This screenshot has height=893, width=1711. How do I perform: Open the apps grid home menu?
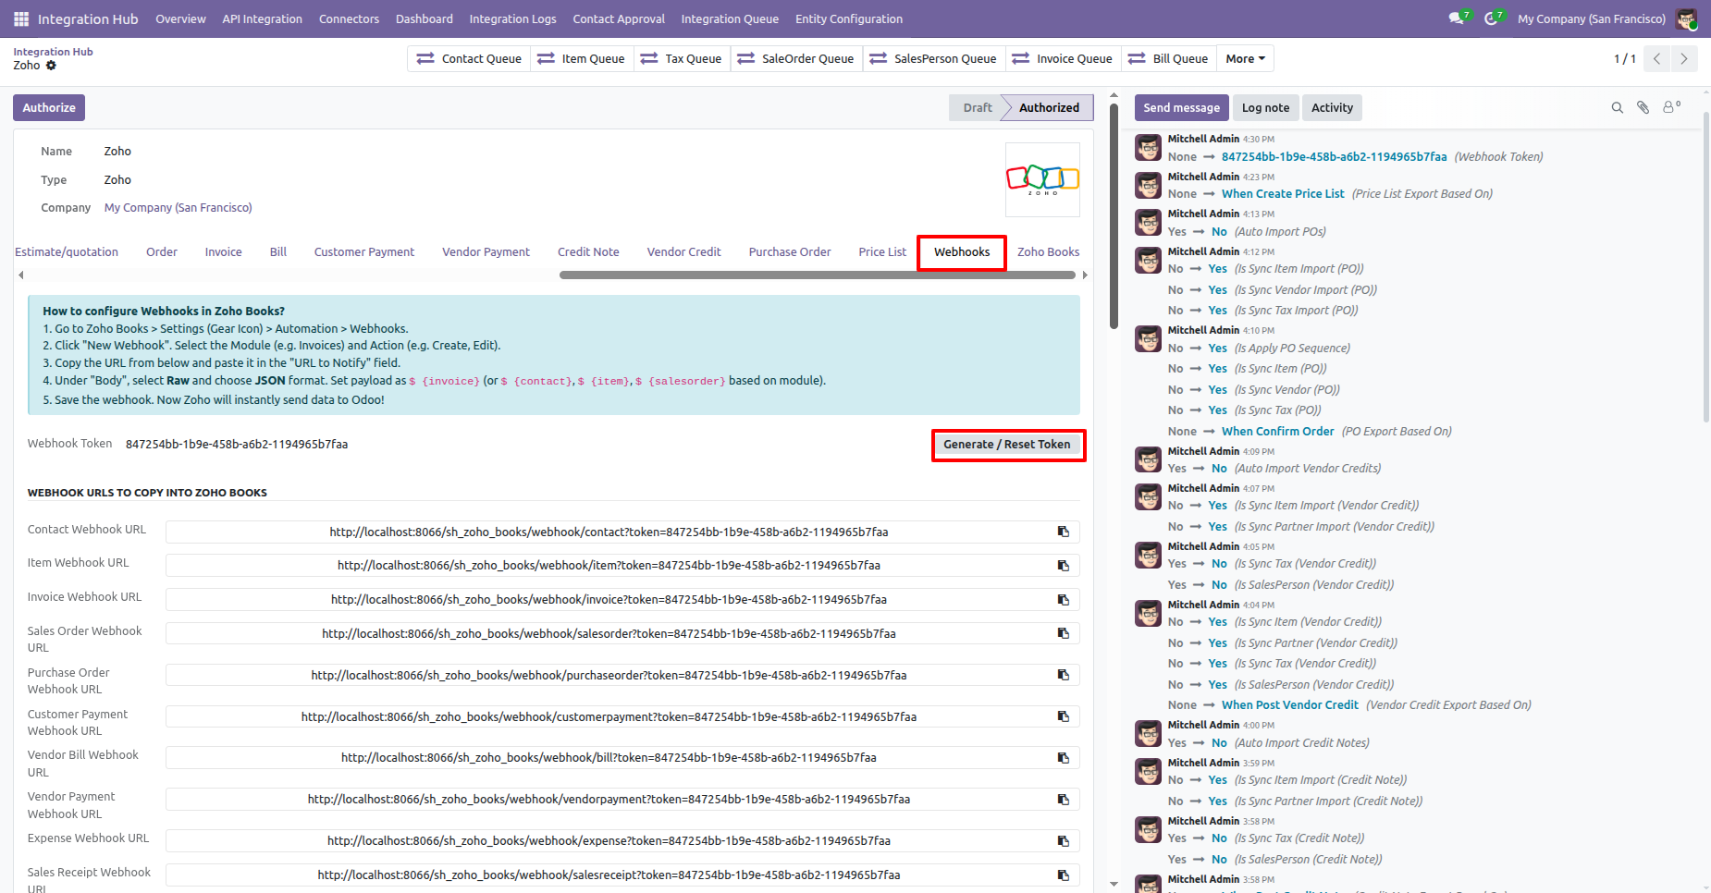(x=21, y=18)
